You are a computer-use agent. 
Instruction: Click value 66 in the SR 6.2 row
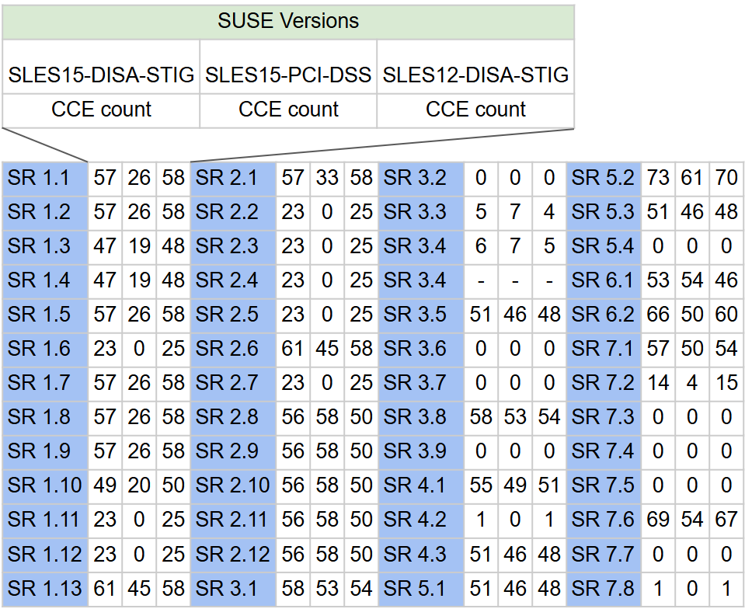[658, 315]
